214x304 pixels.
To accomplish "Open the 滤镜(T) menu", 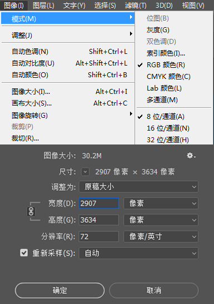I will [136, 5].
